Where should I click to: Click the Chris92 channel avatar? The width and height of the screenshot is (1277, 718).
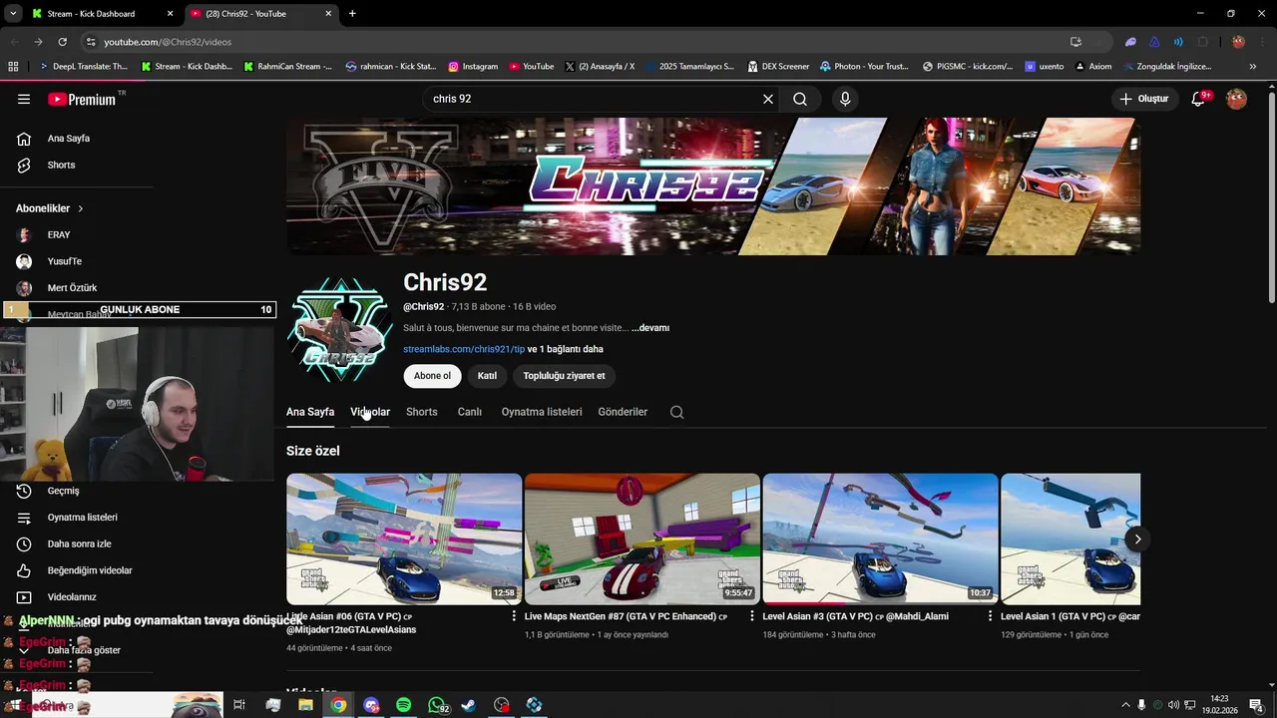coord(339,329)
